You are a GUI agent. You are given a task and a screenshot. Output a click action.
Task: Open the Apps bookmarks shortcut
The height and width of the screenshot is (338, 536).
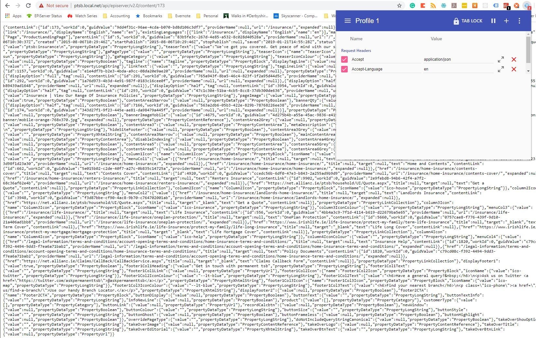[13, 16]
